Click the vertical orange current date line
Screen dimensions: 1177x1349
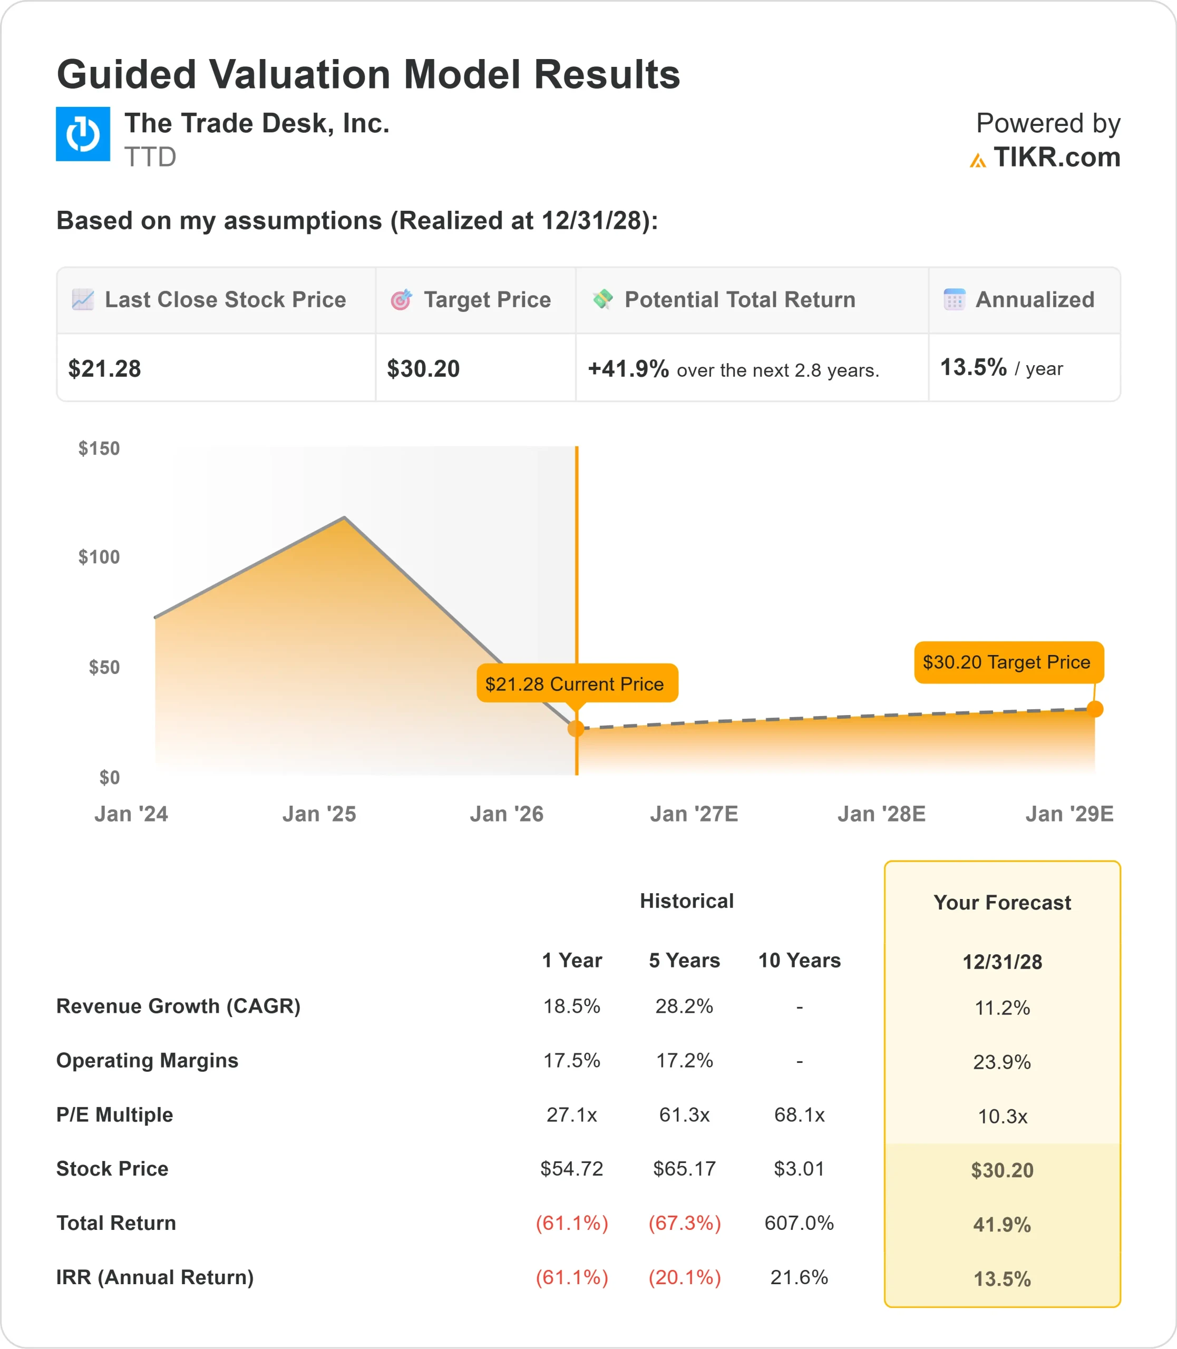(x=577, y=558)
